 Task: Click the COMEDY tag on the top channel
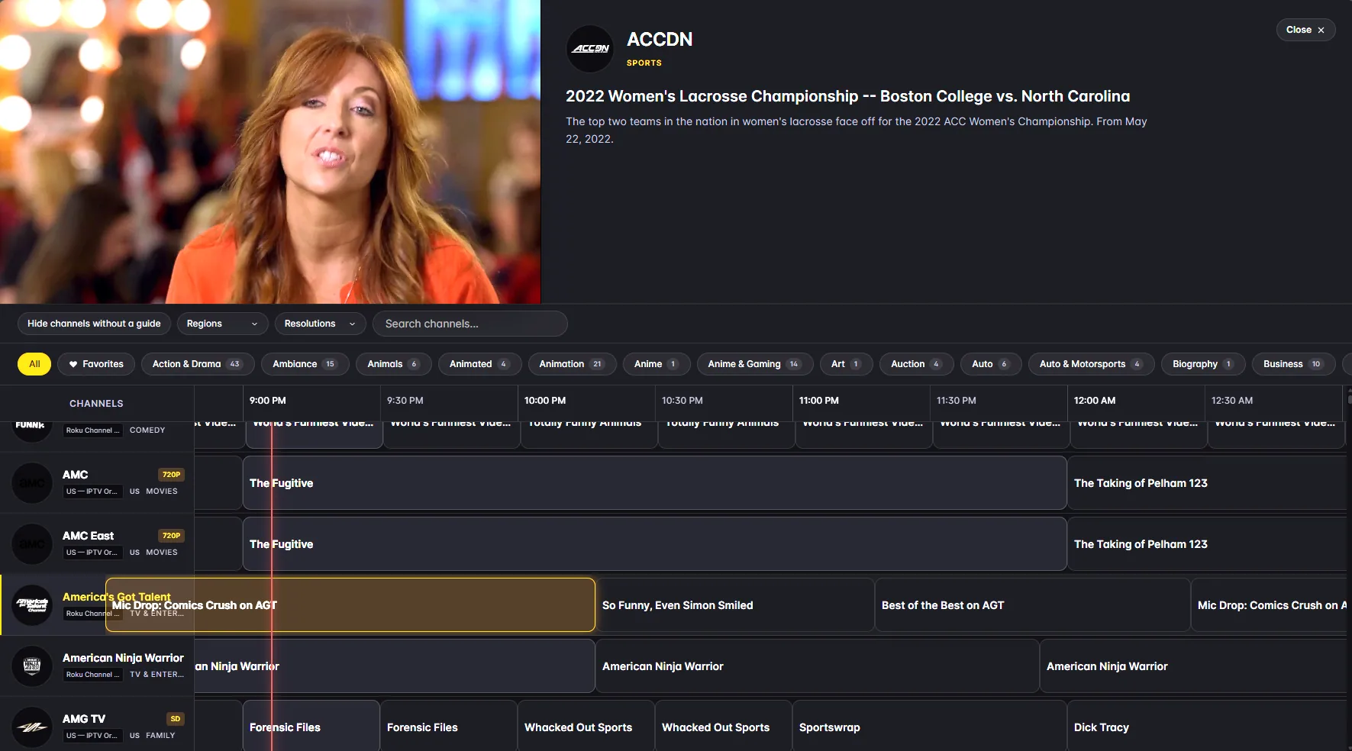coord(147,430)
